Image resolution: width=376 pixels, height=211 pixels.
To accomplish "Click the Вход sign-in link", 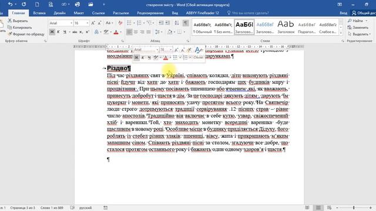I will [x=343, y=13].
